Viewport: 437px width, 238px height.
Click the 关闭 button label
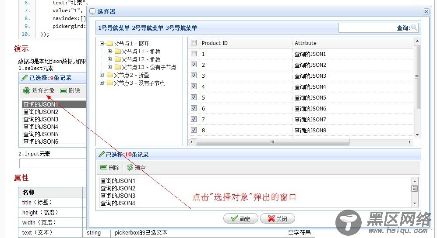click(282, 219)
